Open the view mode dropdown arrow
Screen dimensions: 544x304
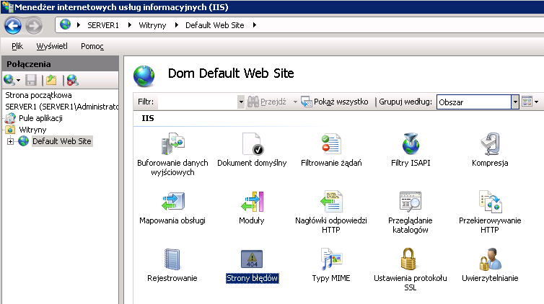[x=536, y=102]
